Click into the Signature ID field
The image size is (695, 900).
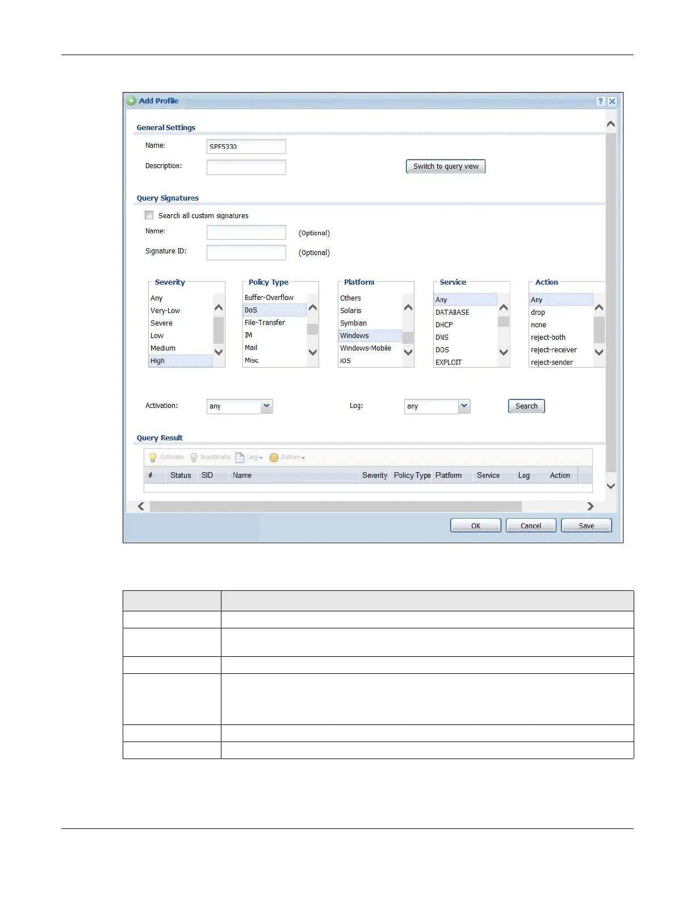(x=246, y=252)
